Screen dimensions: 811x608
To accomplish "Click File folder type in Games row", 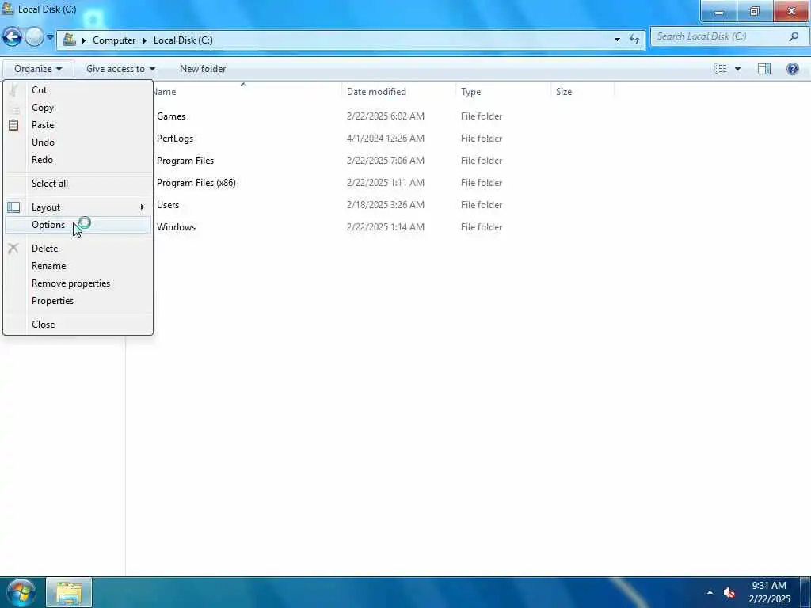I will pyautogui.click(x=482, y=116).
